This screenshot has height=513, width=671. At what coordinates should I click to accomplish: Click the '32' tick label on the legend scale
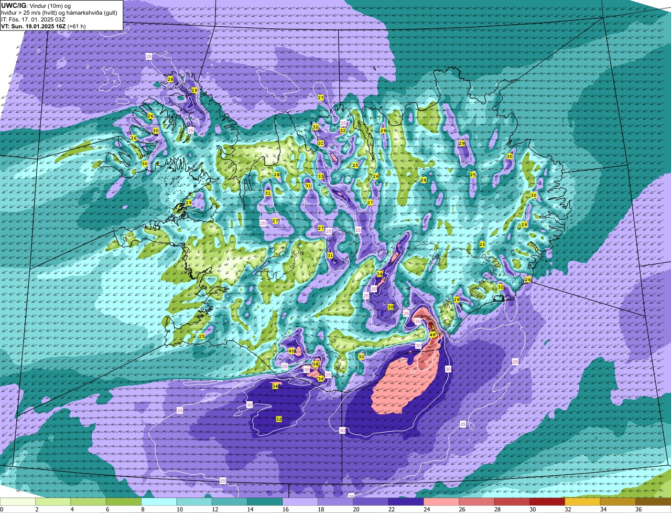coord(568,509)
